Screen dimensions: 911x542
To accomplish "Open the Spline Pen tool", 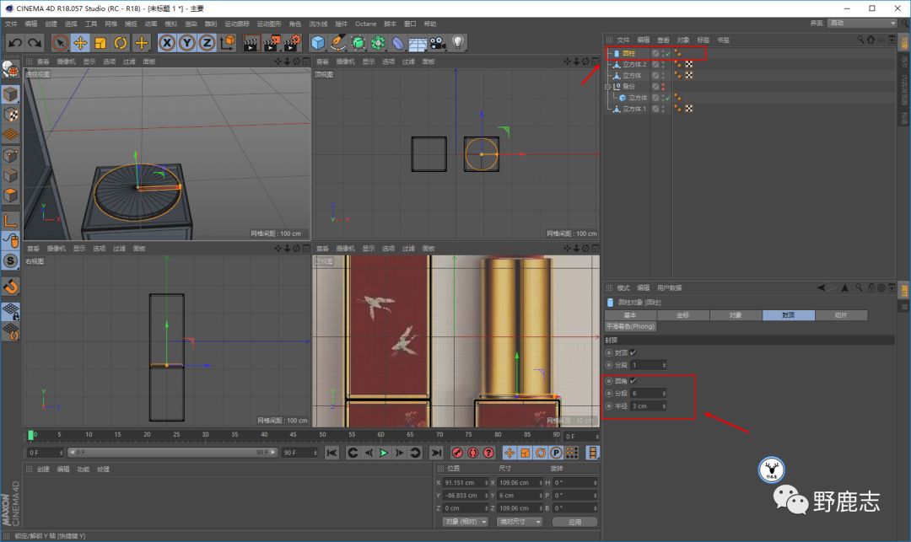I will click(x=338, y=42).
